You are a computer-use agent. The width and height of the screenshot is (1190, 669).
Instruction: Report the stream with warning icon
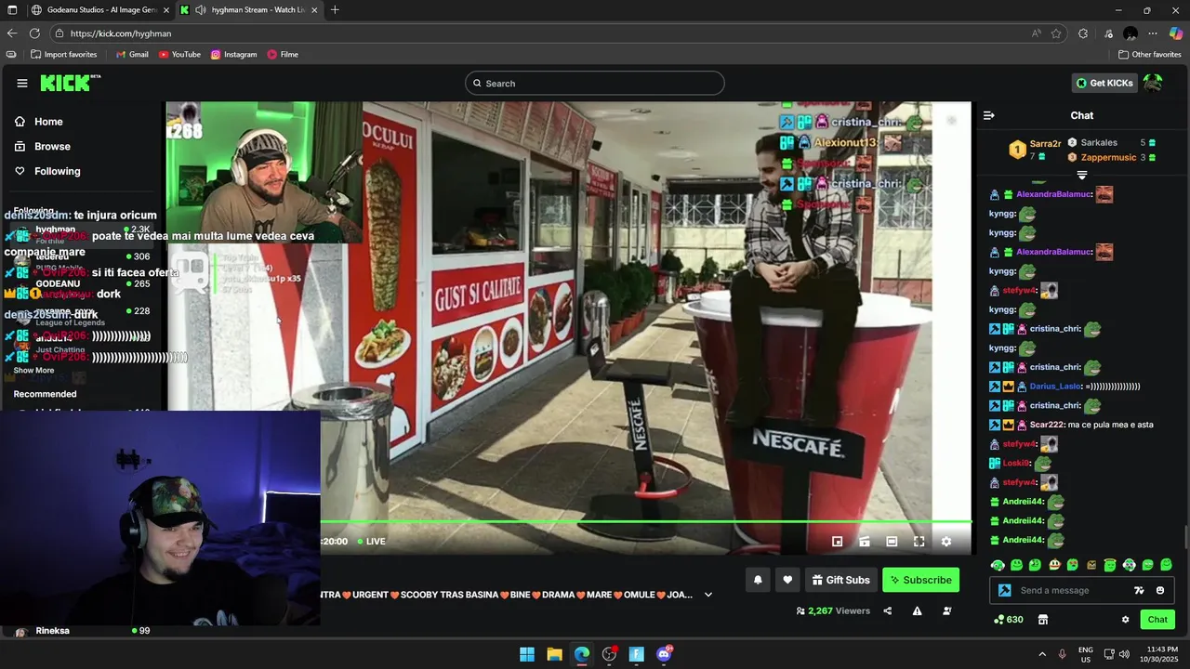[917, 610]
